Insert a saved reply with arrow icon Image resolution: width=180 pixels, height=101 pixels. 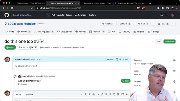[x=127, y=94]
